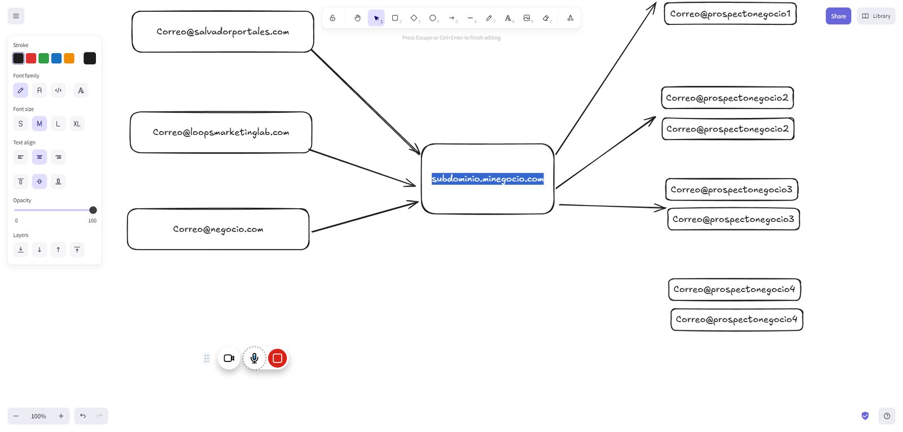Screen dimensions: 903x432
Task: Align text vertically to top
Action: point(20,181)
